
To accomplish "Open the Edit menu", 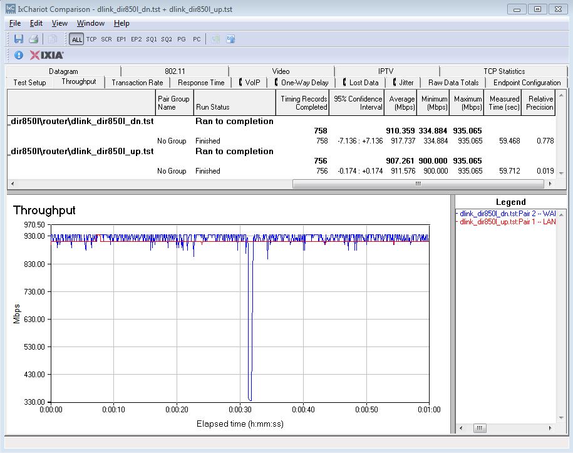I will point(36,23).
